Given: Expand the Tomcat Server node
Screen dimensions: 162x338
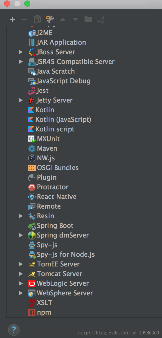Looking at the screenshot, I should pos(21,274).
